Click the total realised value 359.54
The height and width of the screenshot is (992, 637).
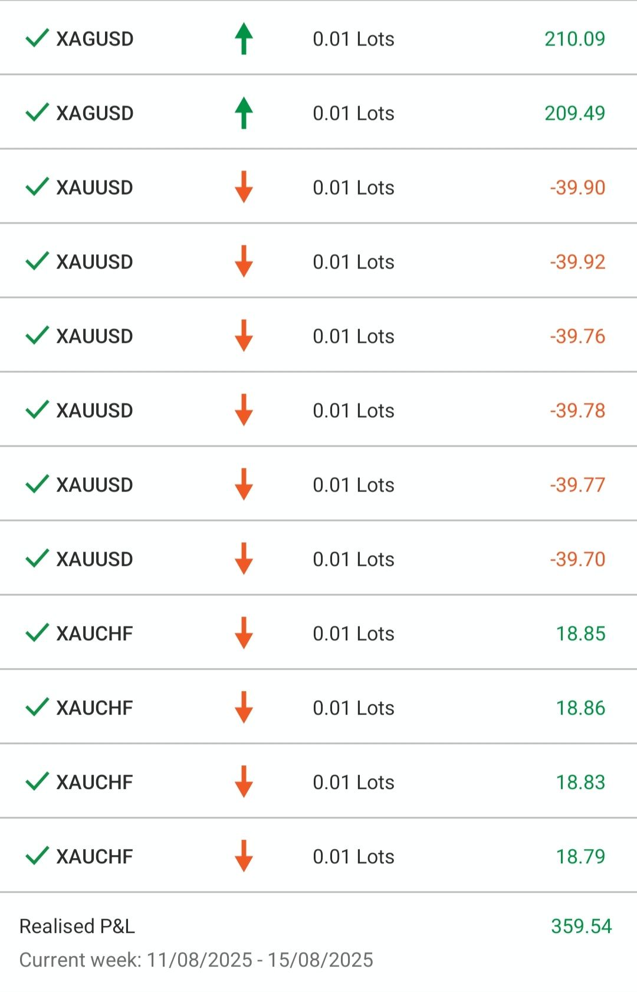(581, 926)
